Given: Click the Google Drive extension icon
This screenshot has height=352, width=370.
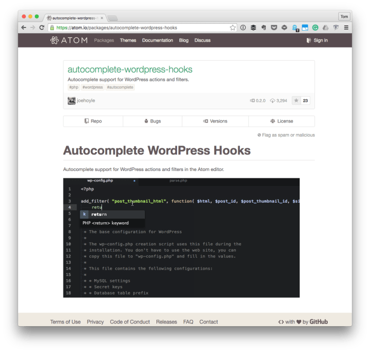Looking at the screenshot, I should click(x=326, y=27).
